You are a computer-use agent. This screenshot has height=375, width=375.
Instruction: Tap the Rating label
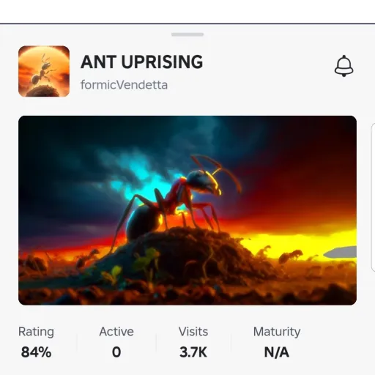click(x=36, y=332)
